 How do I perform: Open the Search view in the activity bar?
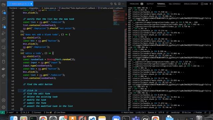tap(4, 19)
